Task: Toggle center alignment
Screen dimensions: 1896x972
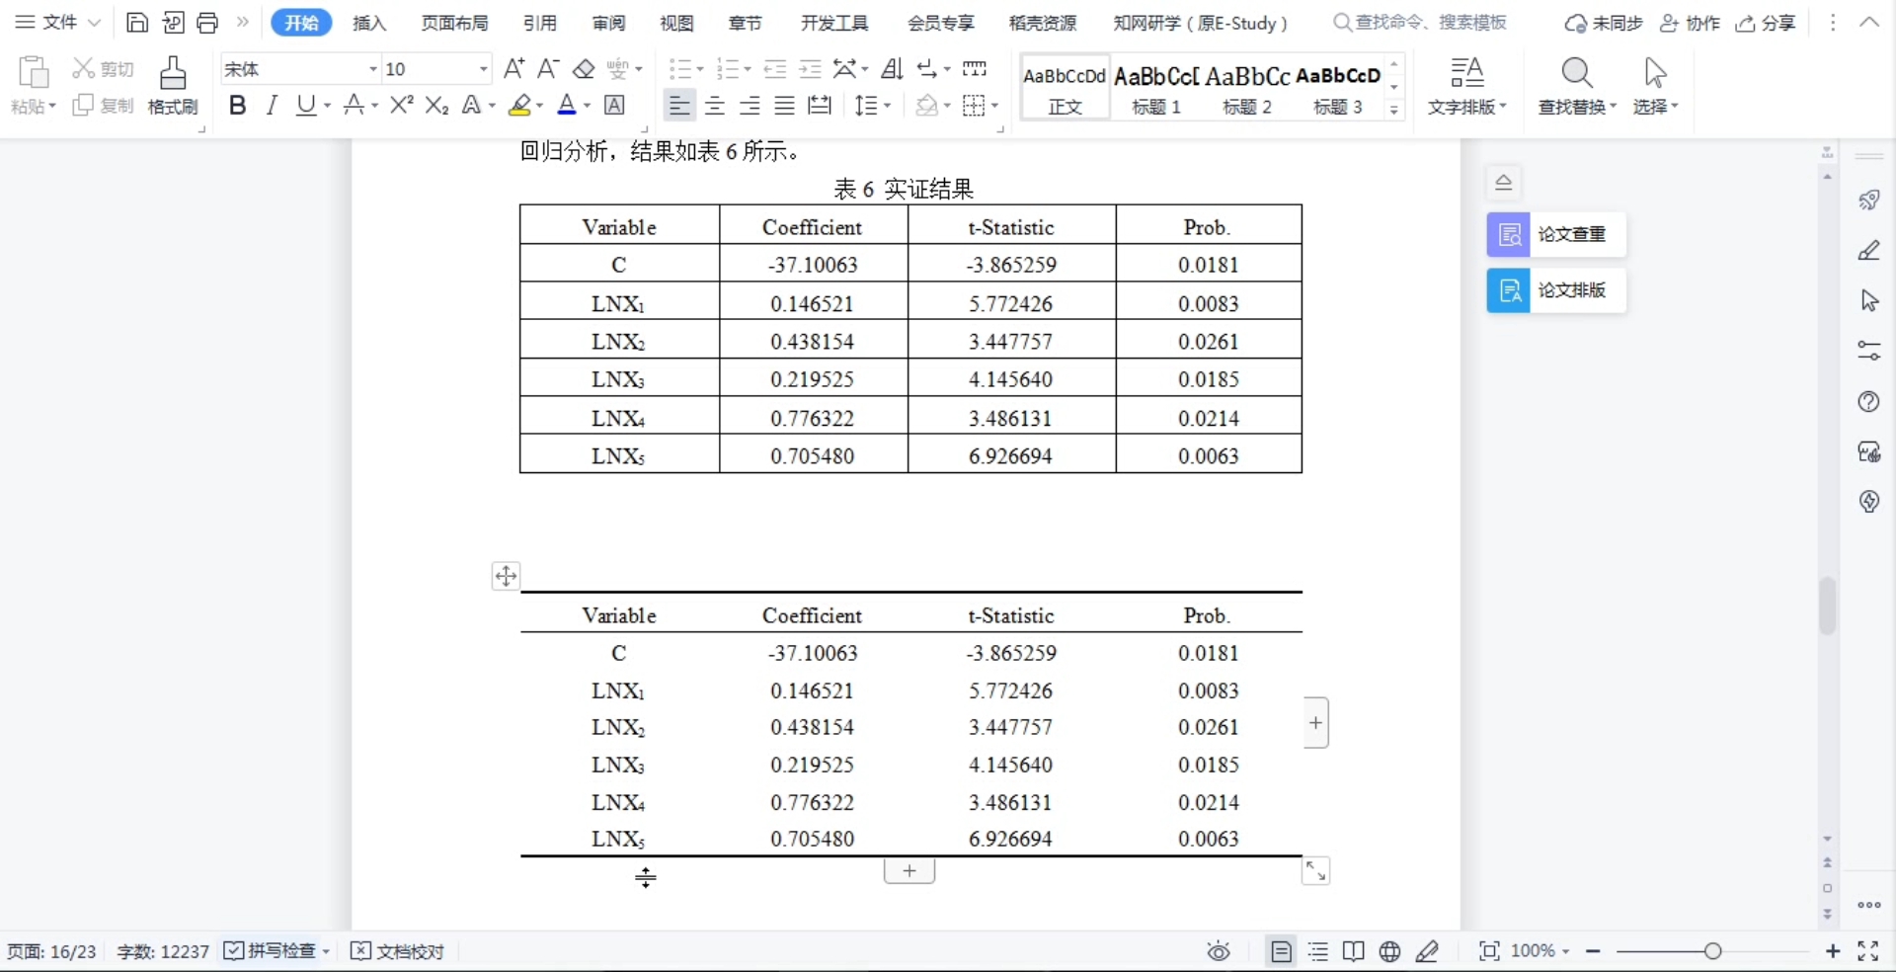Action: click(715, 105)
